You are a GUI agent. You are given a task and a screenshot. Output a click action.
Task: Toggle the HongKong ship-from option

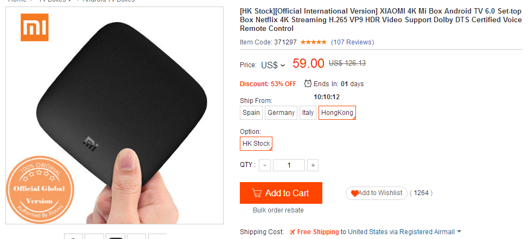(x=337, y=113)
